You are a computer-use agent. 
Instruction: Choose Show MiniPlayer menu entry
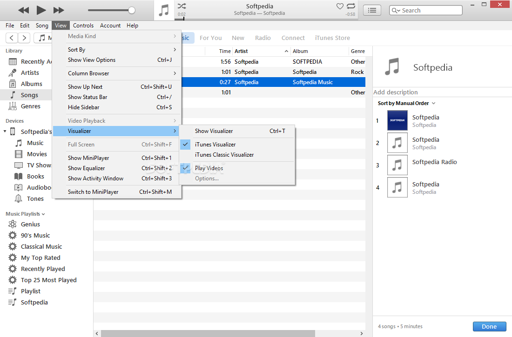[117, 158]
